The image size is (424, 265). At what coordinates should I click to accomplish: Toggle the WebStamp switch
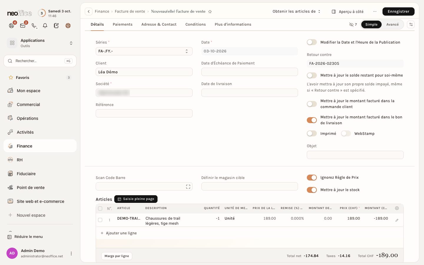coord(346,134)
